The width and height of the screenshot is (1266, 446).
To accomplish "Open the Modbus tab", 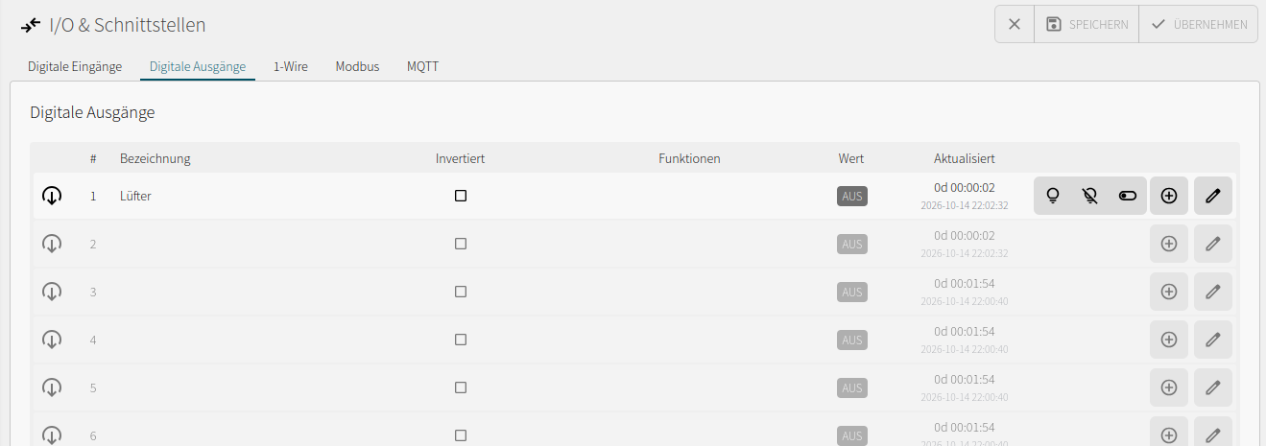I will (357, 67).
